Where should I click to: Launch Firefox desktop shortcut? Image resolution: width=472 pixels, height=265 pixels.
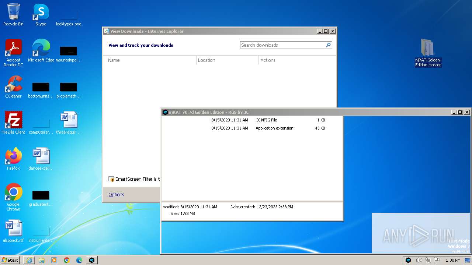click(13, 159)
